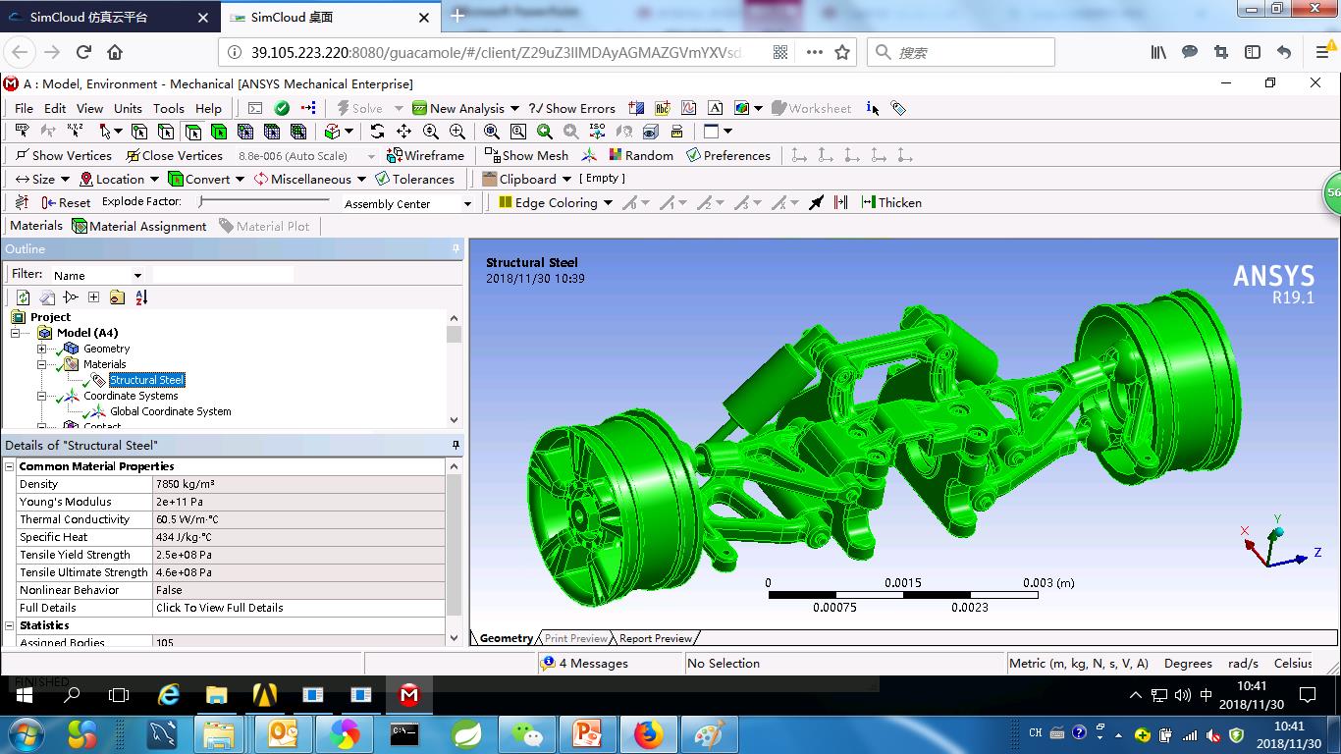1341x754 pixels.
Task: Click the Zoom To Fit icon
Action: click(491, 132)
